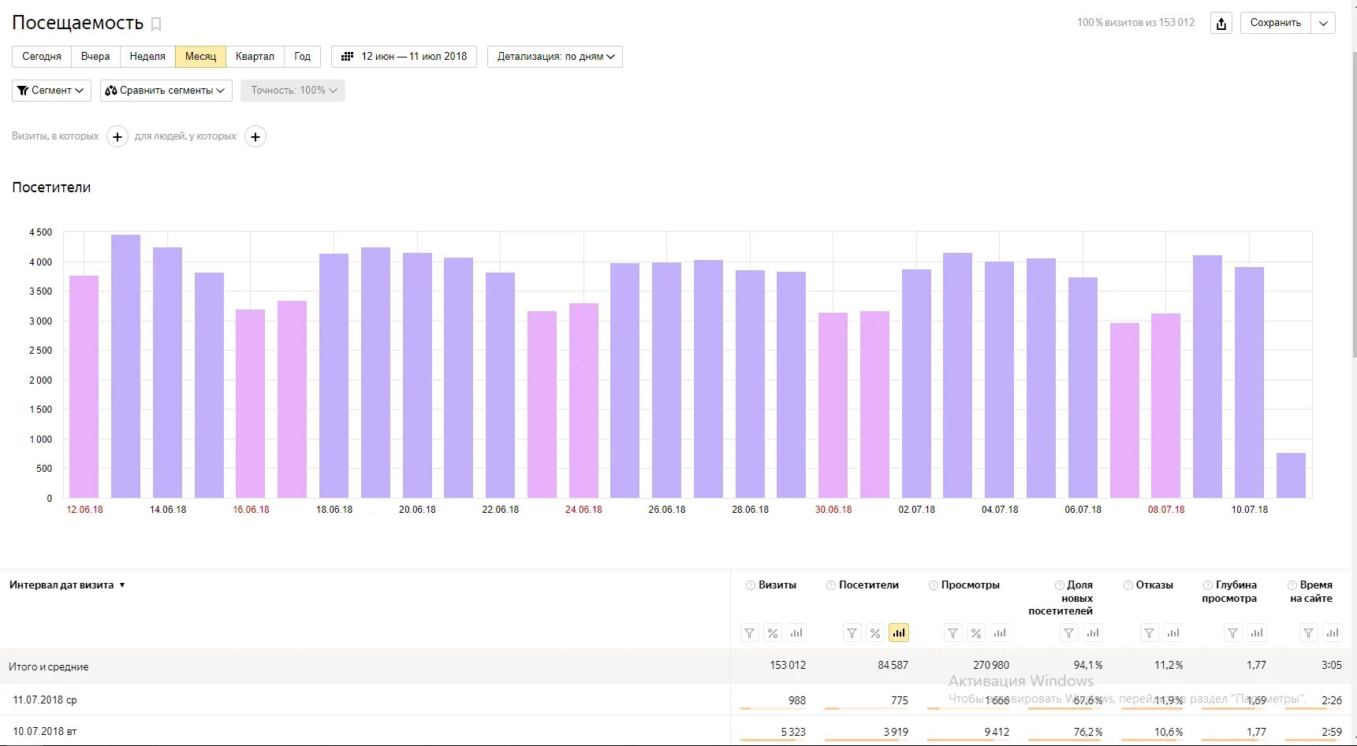Viewport: 1357px width, 746px height.
Task: Click the Сохранить button
Action: tap(1276, 23)
